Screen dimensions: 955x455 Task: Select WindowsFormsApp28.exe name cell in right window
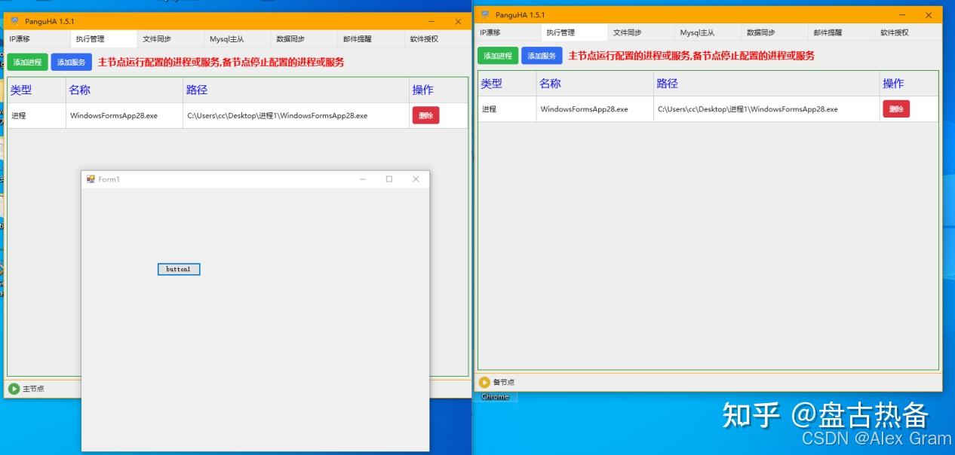click(x=584, y=109)
